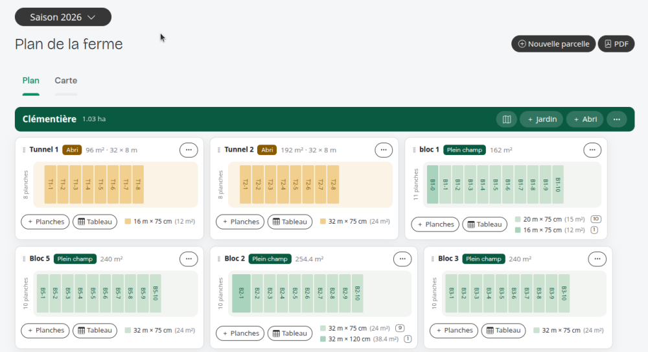Switch to the Carte tab

pos(65,80)
